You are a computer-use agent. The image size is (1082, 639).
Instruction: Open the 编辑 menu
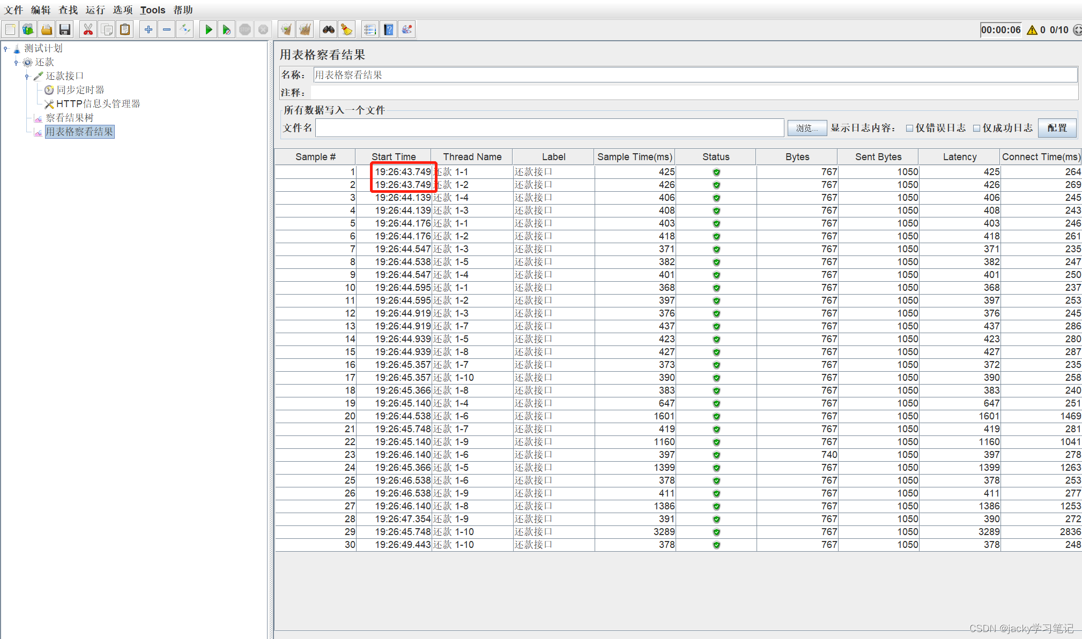[41, 10]
